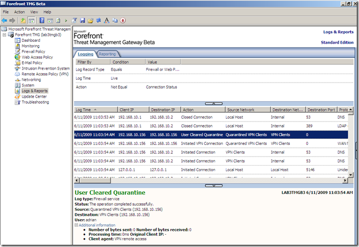Image resolution: width=359 pixels, height=247 pixels.
Task: Toggle the show/hide action pane icon
Action: (50, 21)
